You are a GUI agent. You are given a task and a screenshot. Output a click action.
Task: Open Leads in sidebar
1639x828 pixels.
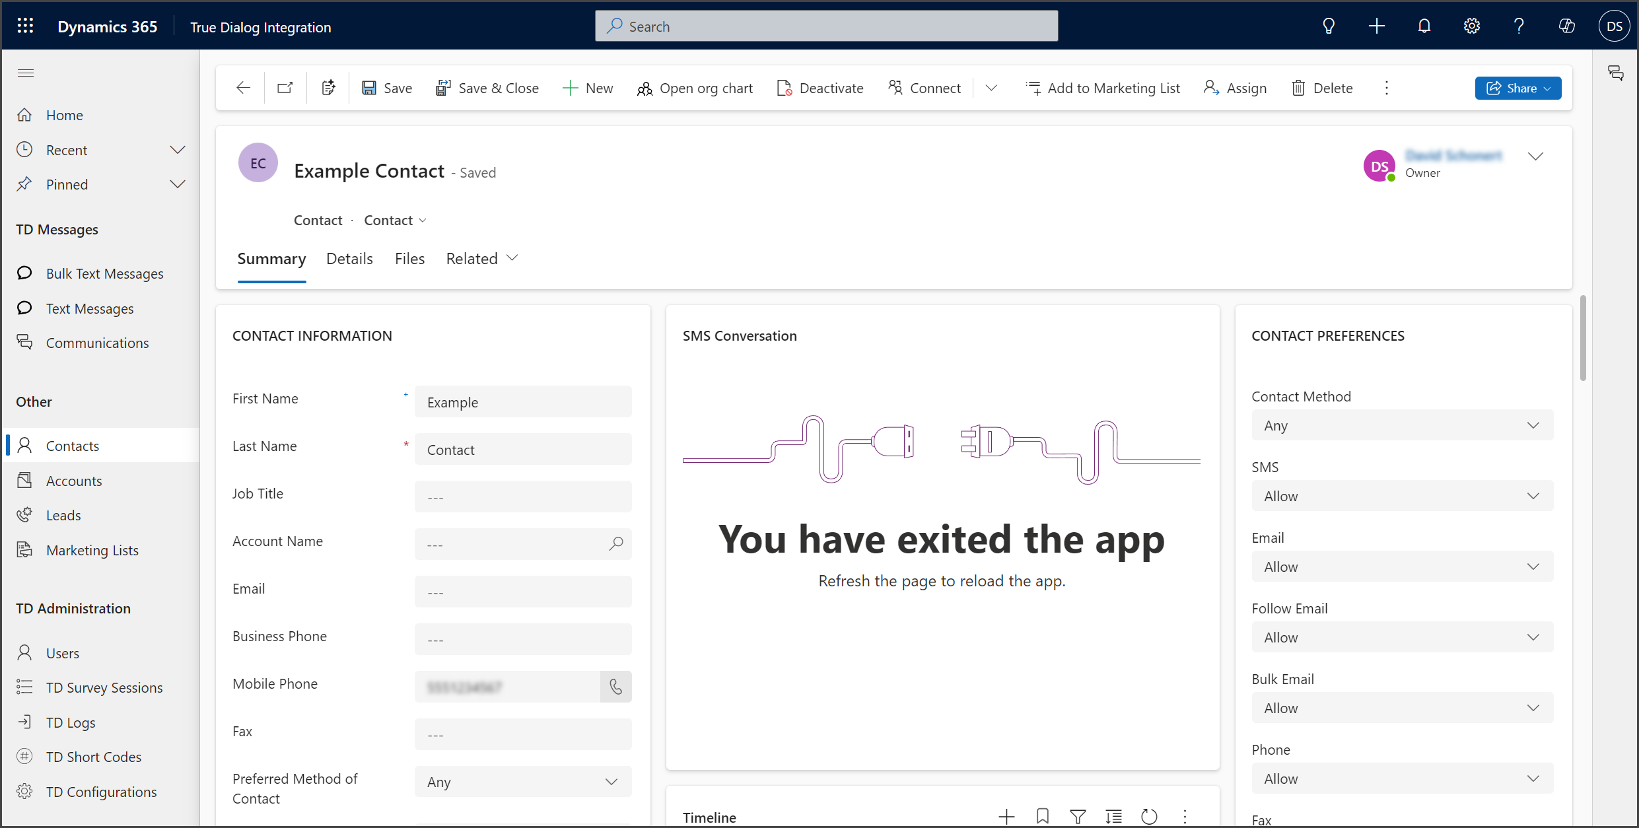point(102,515)
